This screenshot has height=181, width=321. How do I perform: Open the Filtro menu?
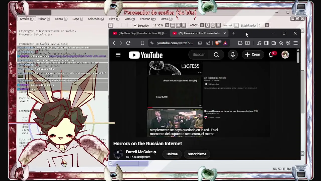(114, 19)
